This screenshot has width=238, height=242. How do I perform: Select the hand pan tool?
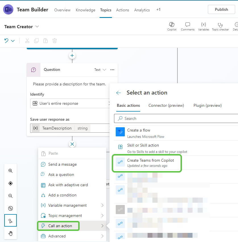pos(10,233)
